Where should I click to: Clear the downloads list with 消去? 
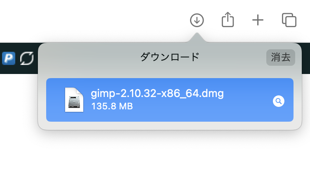click(x=281, y=58)
